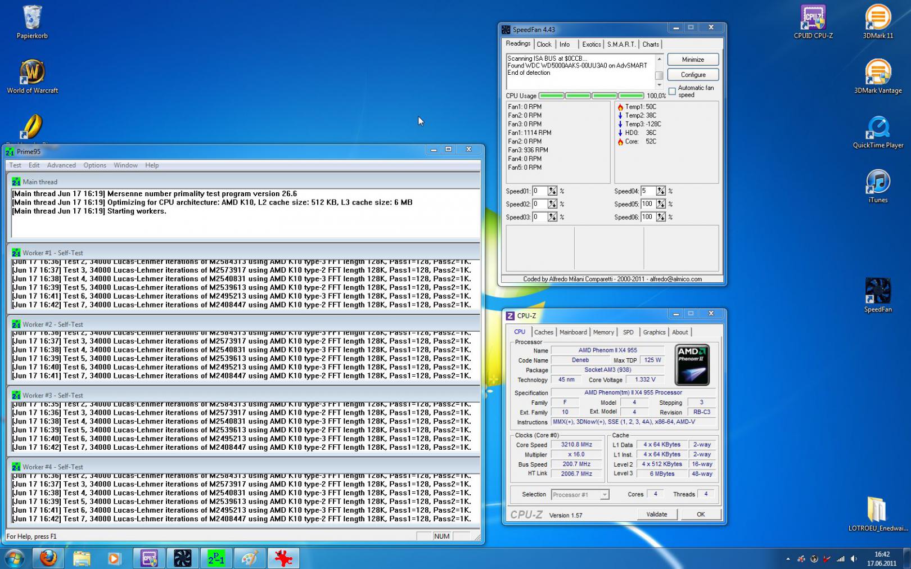Click the Minimize button inside SpeedFan panel
The width and height of the screenshot is (911, 569).
[x=693, y=60]
